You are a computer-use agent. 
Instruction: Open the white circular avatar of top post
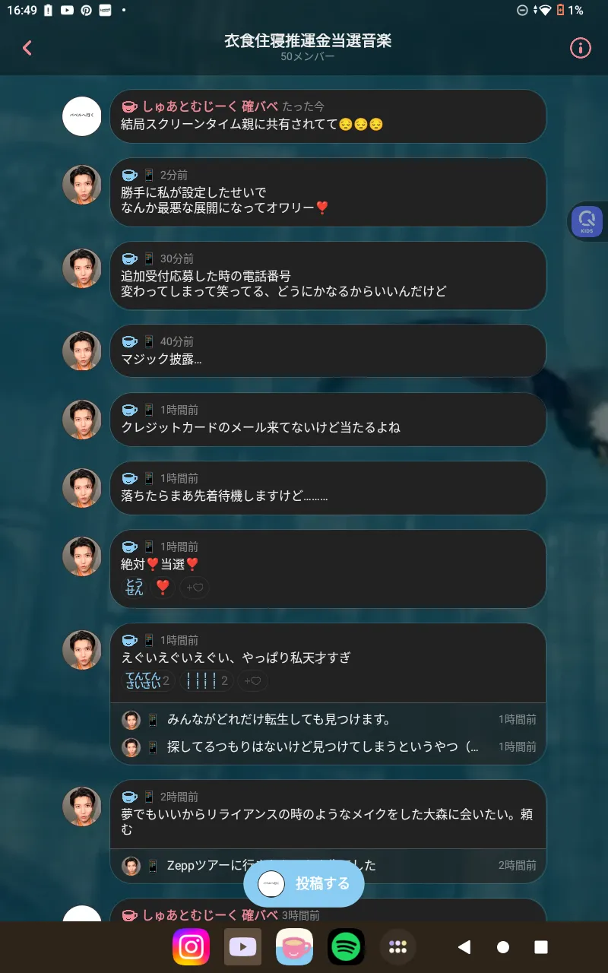[x=81, y=116]
